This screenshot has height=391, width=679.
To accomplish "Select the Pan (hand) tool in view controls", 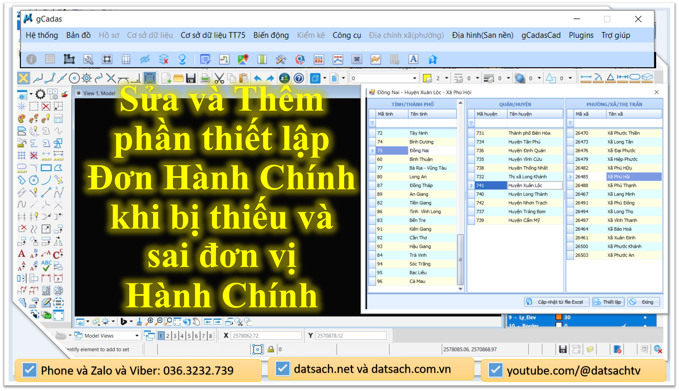I will pyautogui.click(x=195, y=321).
